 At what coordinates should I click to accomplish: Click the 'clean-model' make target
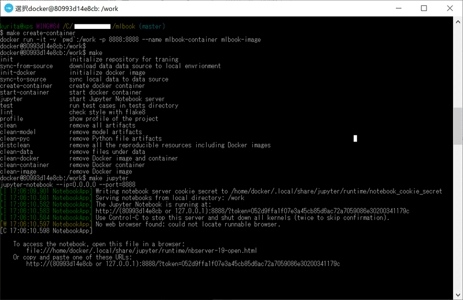(x=18, y=132)
